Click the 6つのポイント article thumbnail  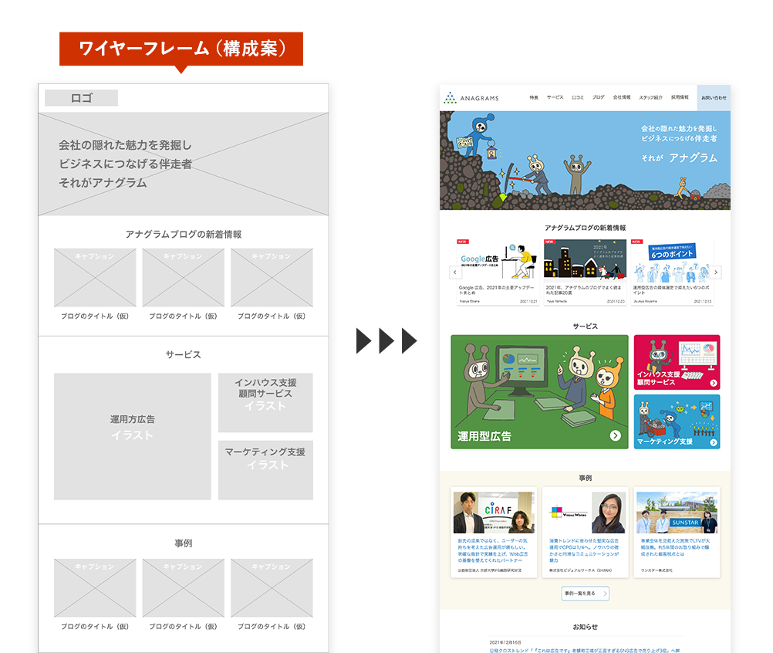tap(672, 260)
